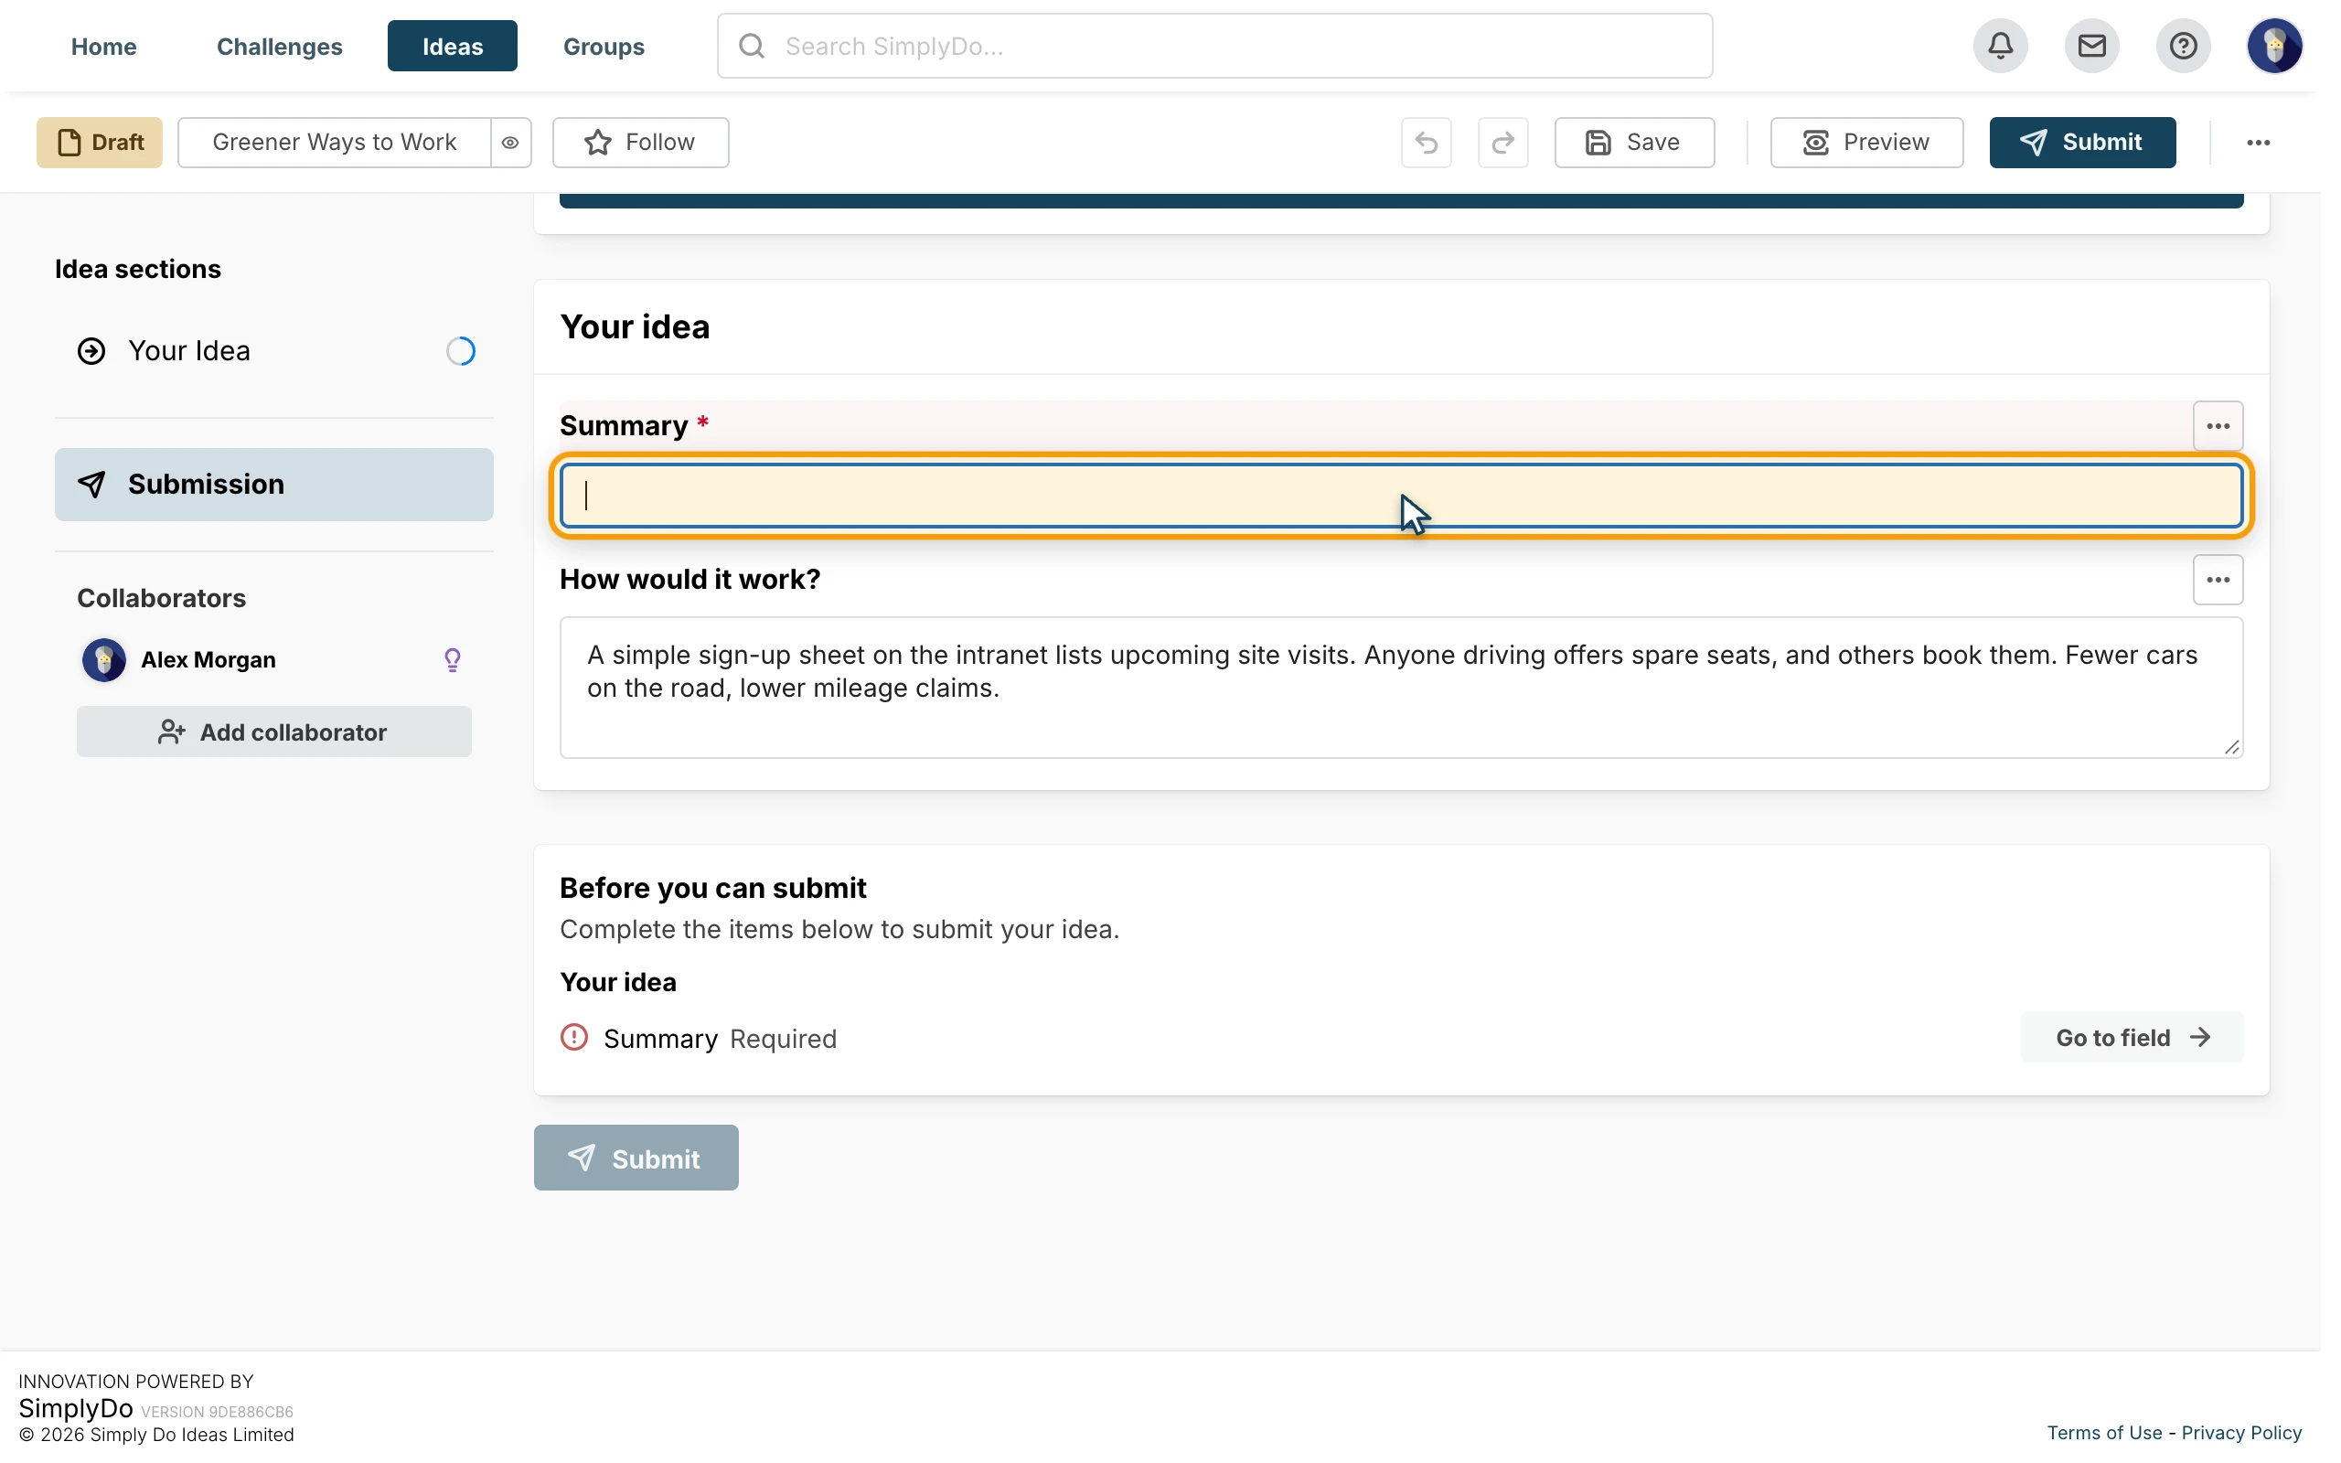Save the draft idea
Screen dimensions: 2341x1463
1634,143
